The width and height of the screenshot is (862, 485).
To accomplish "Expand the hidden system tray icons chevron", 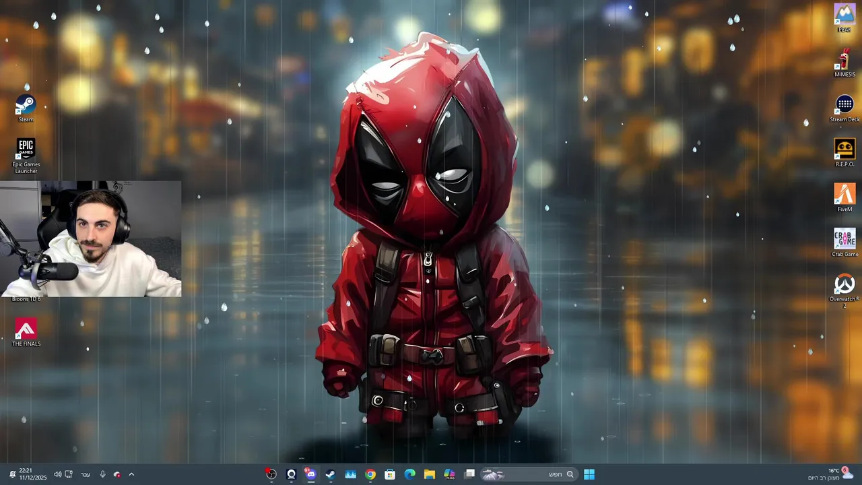I will (x=131, y=474).
